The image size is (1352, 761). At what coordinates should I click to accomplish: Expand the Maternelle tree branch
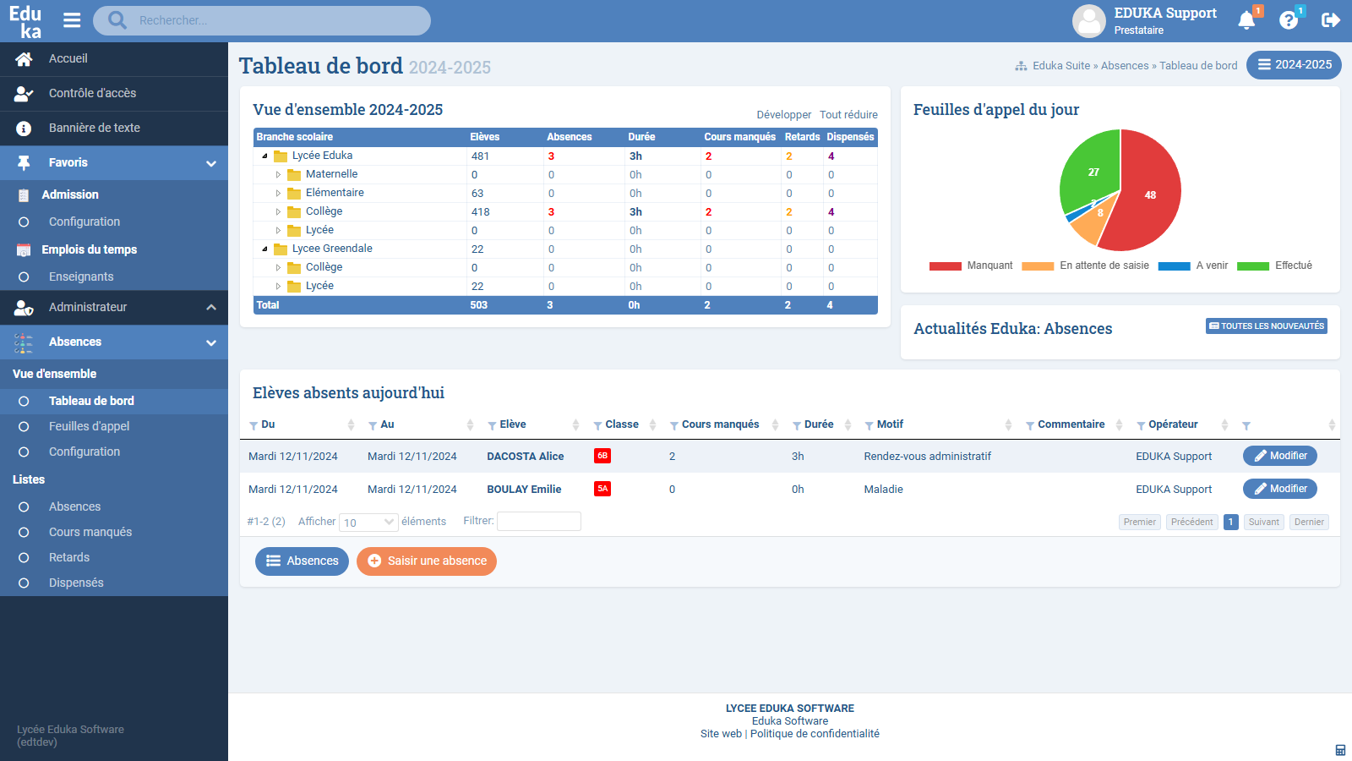pos(278,175)
